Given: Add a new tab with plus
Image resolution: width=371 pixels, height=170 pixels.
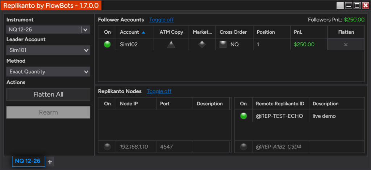Looking at the screenshot, I should click(x=50, y=162).
